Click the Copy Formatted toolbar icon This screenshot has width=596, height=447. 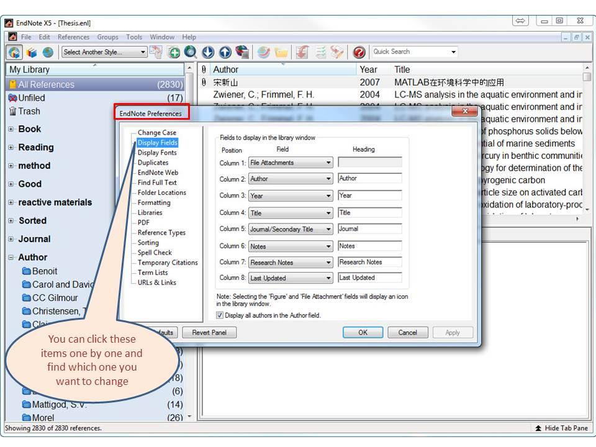156,52
